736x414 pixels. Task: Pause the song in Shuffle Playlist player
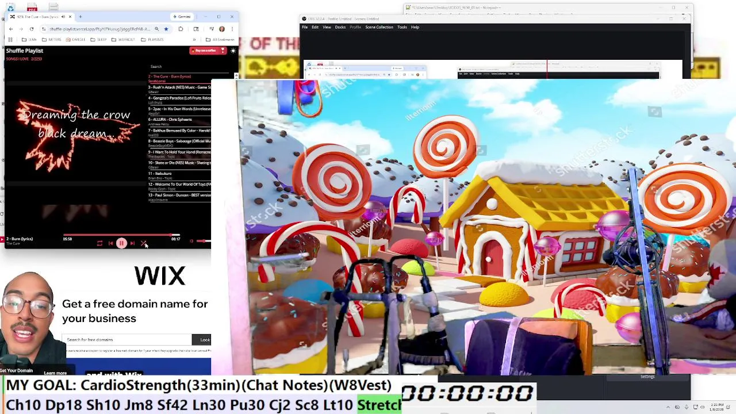(x=121, y=243)
